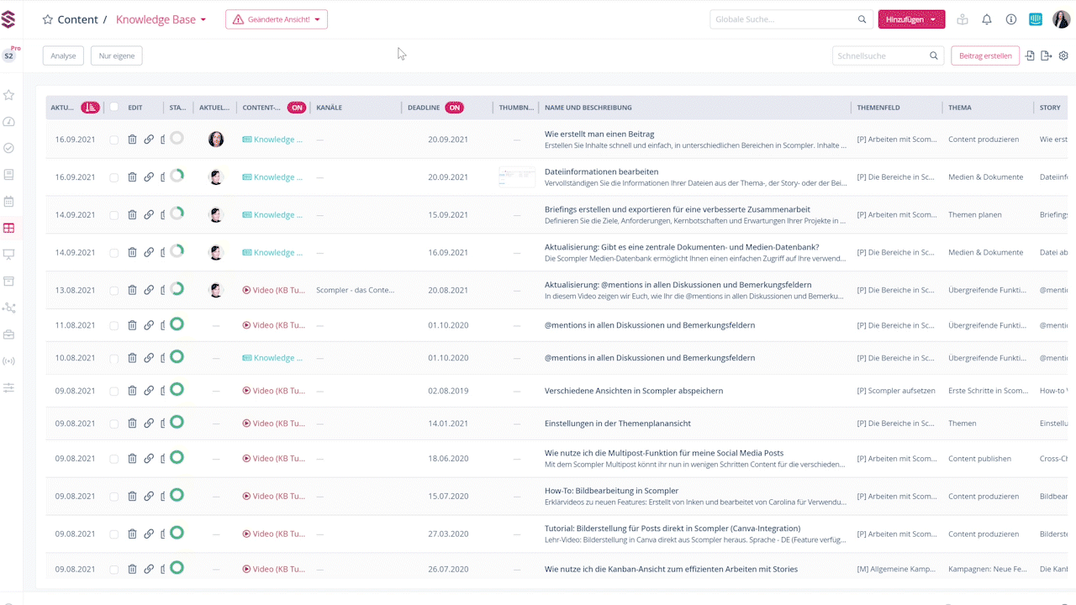
Task: Toggle the Content-type column ON switch
Action: (296, 108)
